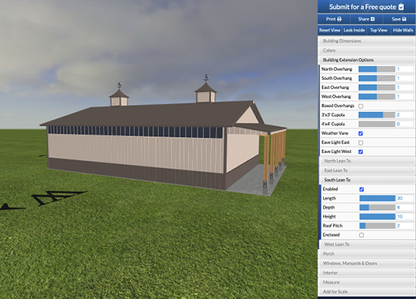Viewport: 416px width, 299px height.
Task: Click the lean-to Length value field
Action: [405, 198]
